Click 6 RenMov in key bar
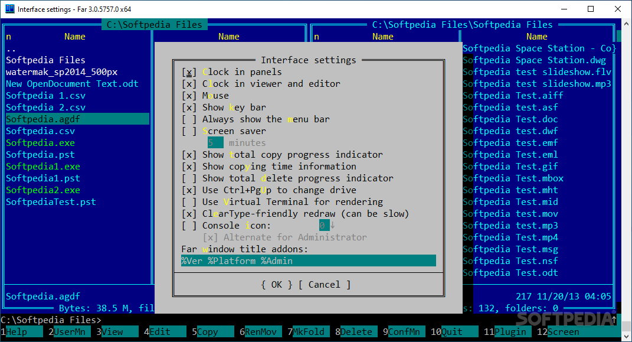The width and height of the screenshot is (632, 342). [x=261, y=332]
